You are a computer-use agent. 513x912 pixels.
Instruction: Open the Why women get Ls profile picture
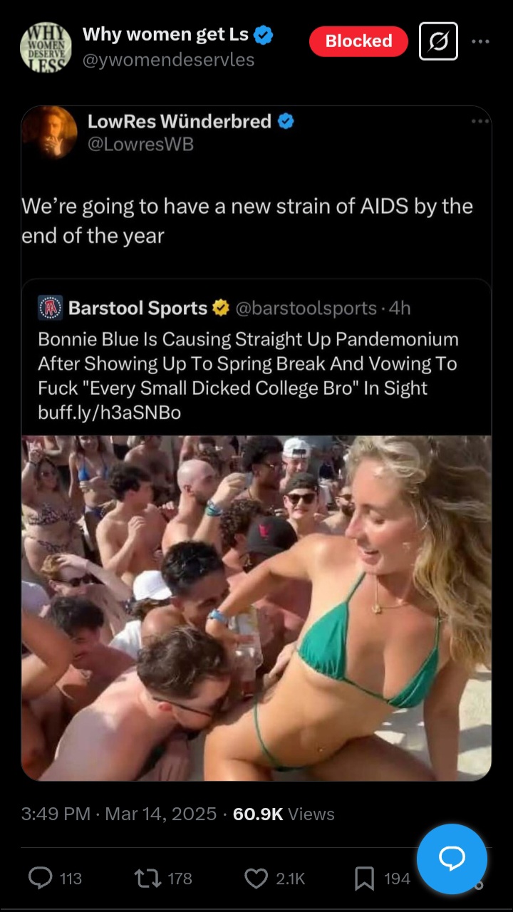46,47
